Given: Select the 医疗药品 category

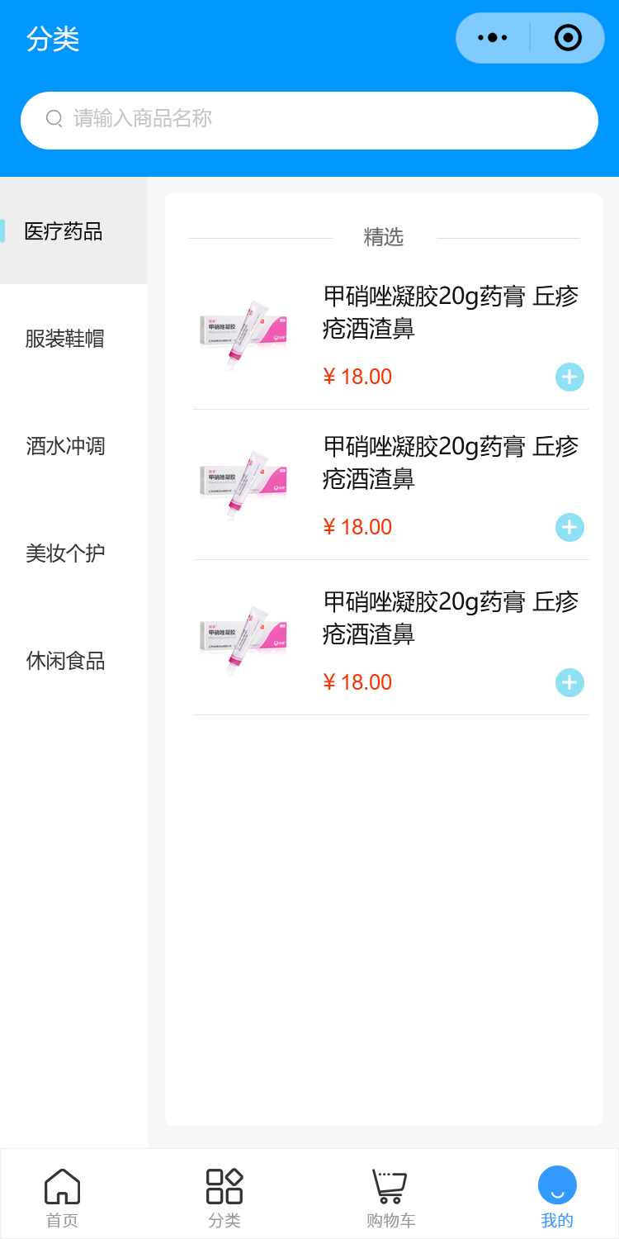Looking at the screenshot, I should click(x=64, y=231).
